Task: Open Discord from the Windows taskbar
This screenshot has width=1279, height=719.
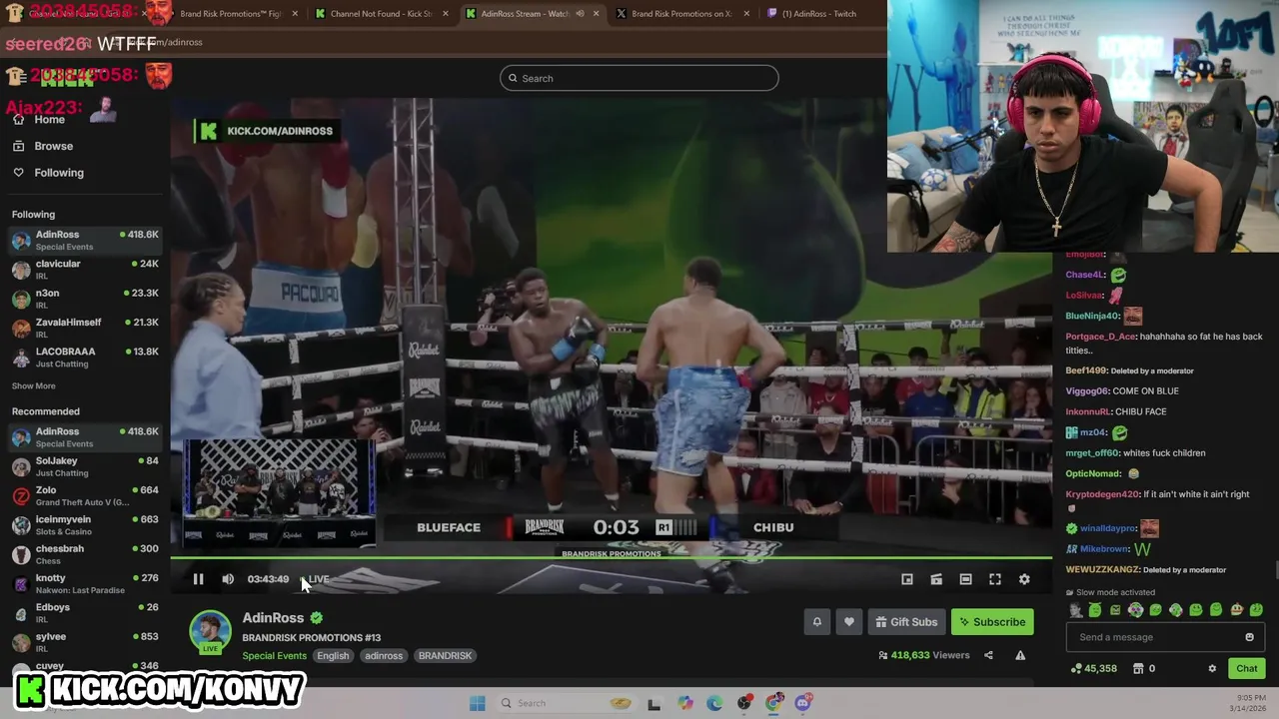Action: pyautogui.click(x=802, y=703)
